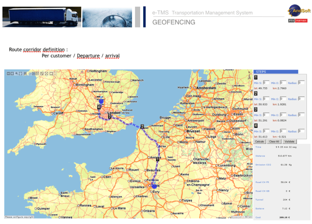The width and height of the screenshot is (312, 224).
Task: Focus the Min E field of step 1
Action: pos(282,83)
